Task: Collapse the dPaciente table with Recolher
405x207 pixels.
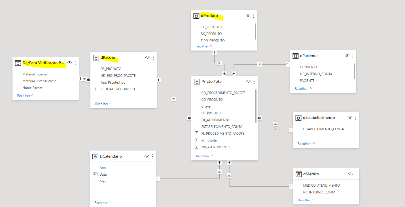Action: coord(303,89)
